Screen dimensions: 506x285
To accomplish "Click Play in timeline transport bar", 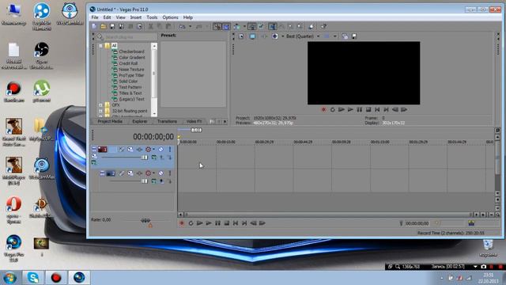I will pos(209,223).
